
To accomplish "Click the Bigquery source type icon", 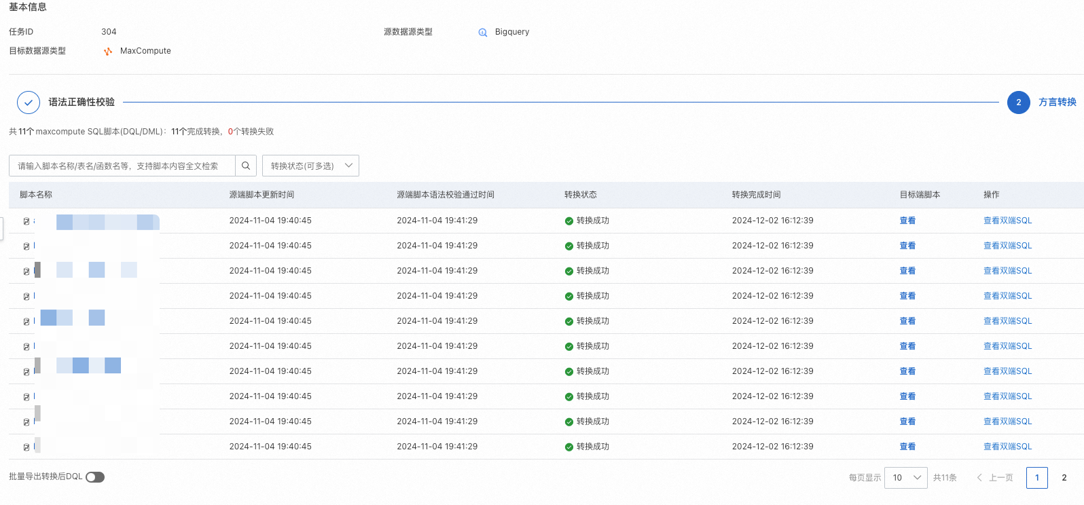I will click(x=483, y=33).
